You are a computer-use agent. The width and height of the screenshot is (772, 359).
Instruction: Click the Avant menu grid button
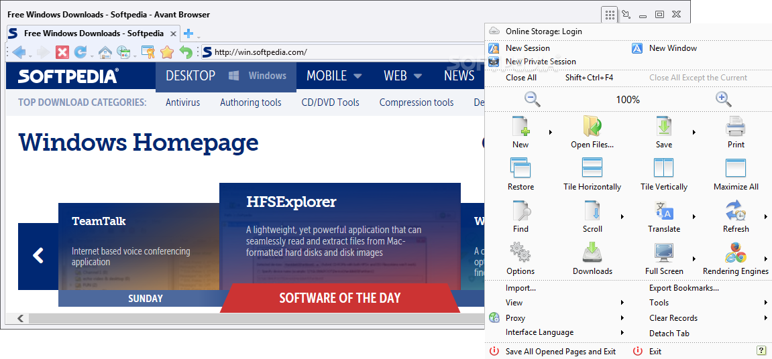click(610, 15)
